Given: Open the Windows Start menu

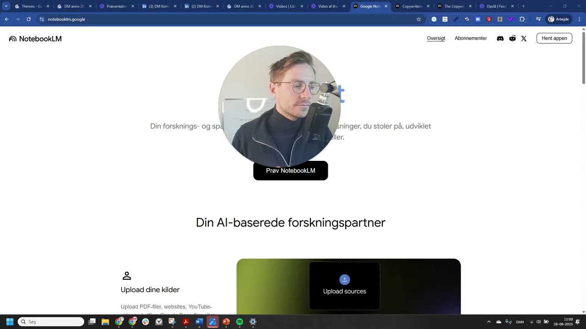Looking at the screenshot, I should 10,322.
